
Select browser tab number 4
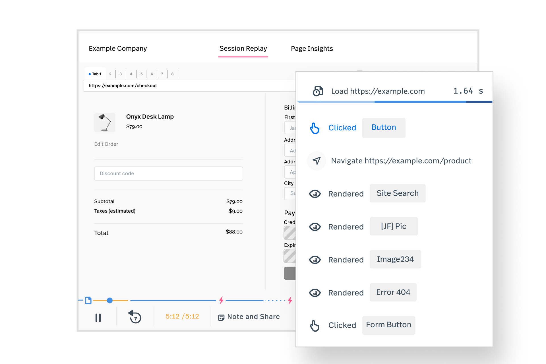pyautogui.click(x=131, y=74)
